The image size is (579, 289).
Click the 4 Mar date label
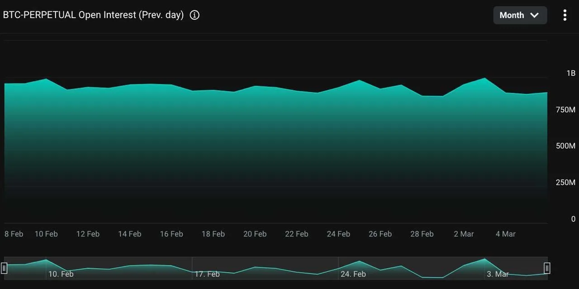click(506, 234)
